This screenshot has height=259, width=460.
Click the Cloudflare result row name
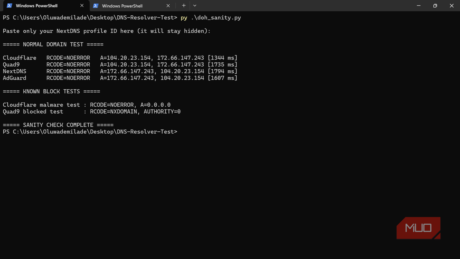point(20,58)
